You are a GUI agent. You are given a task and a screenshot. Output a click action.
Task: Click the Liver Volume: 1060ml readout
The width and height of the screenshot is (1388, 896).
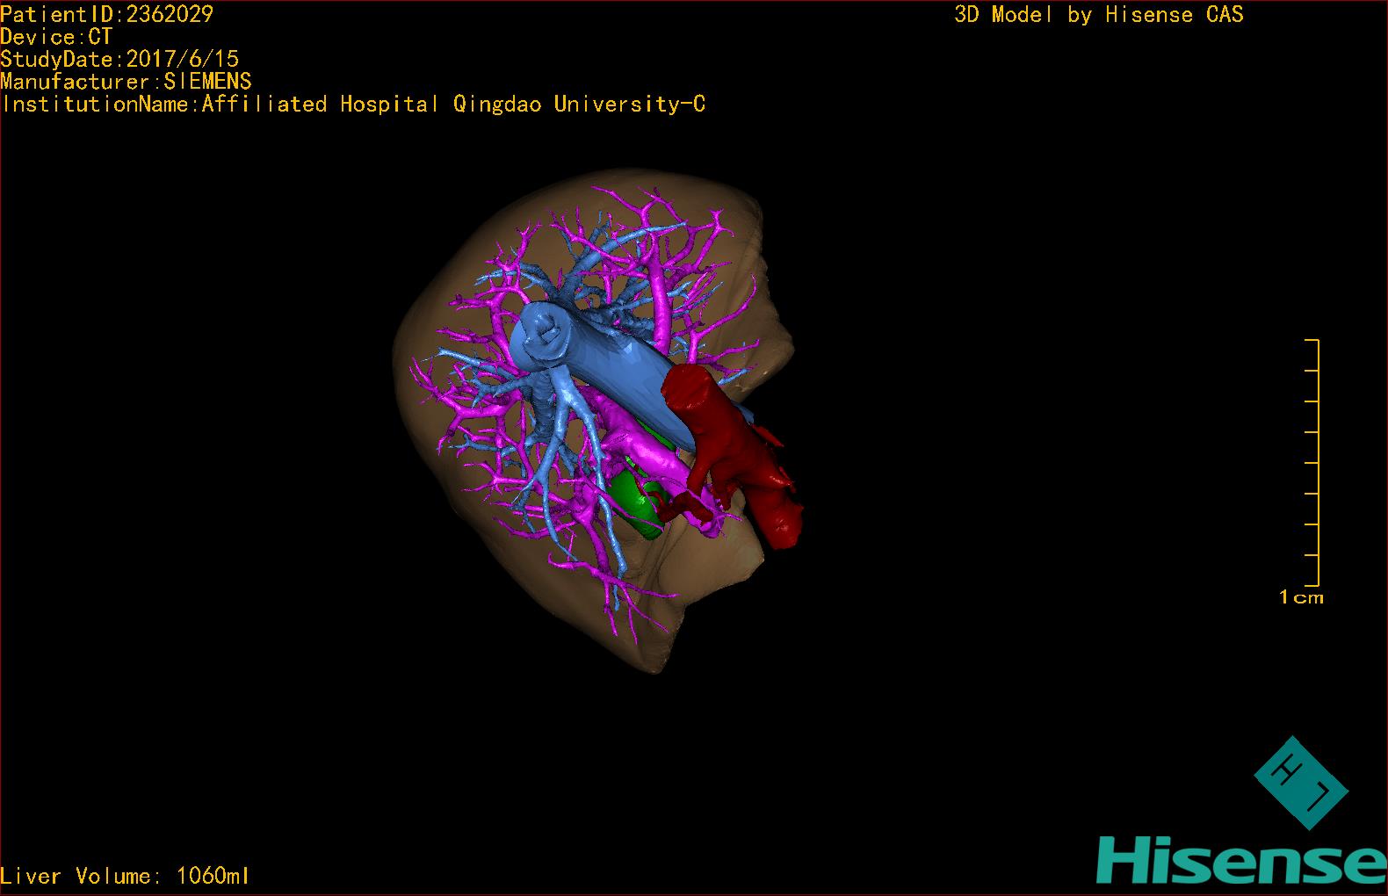(125, 876)
